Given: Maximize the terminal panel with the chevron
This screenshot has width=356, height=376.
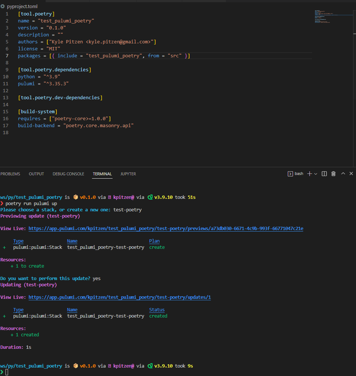Looking at the screenshot, I should [x=342, y=173].
